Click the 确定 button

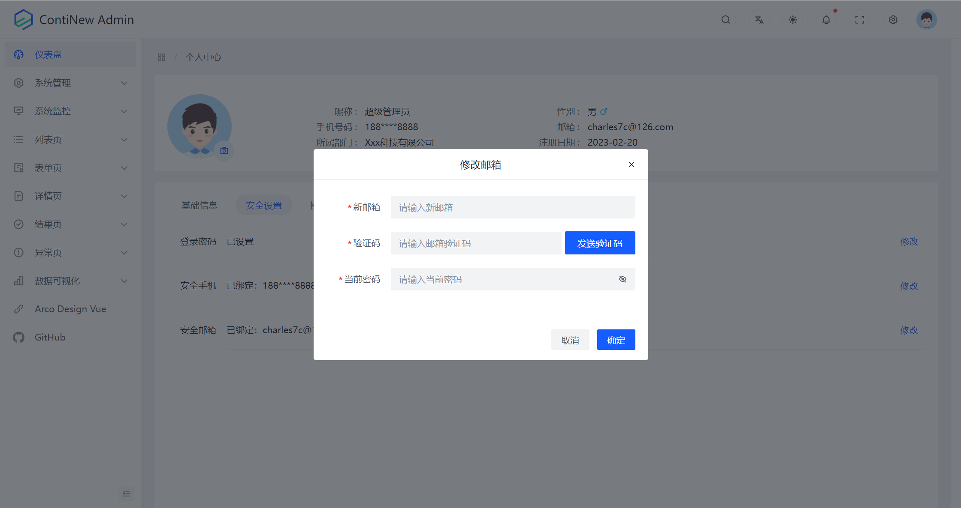pyautogui.click(x=616, y=340)
